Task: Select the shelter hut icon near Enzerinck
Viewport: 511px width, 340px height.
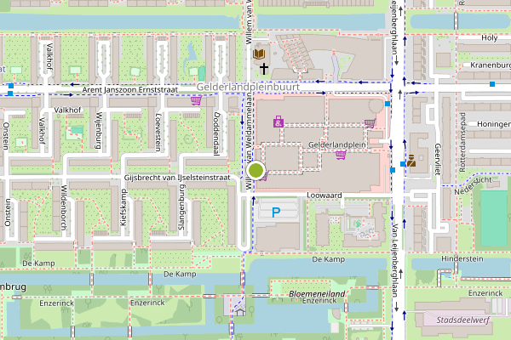Action: coord(240,312)
